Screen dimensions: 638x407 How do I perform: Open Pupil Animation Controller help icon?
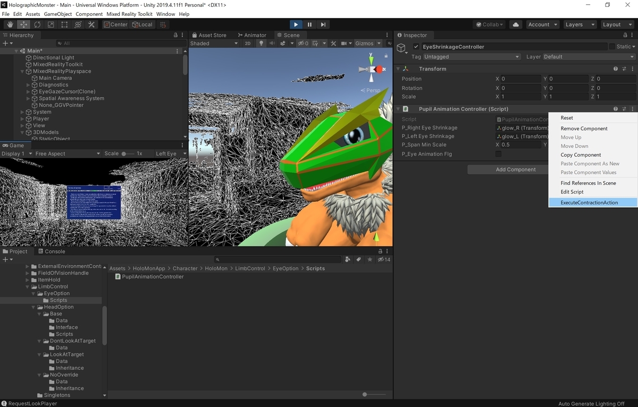point(616,109)
